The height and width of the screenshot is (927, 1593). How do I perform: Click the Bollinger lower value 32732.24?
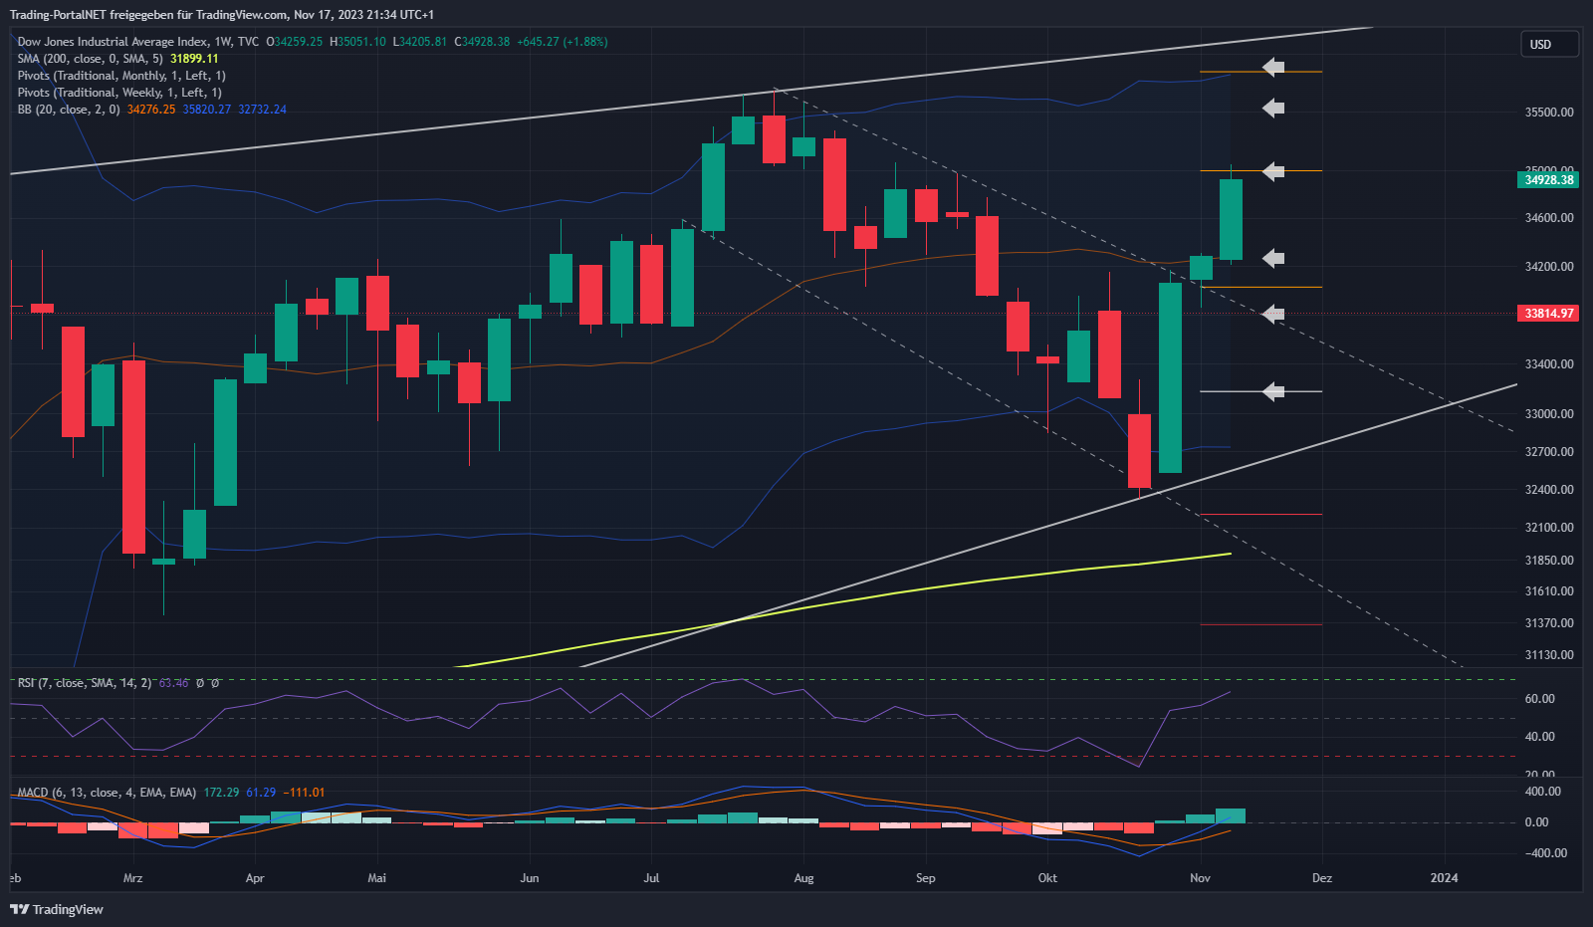point(262,110)
